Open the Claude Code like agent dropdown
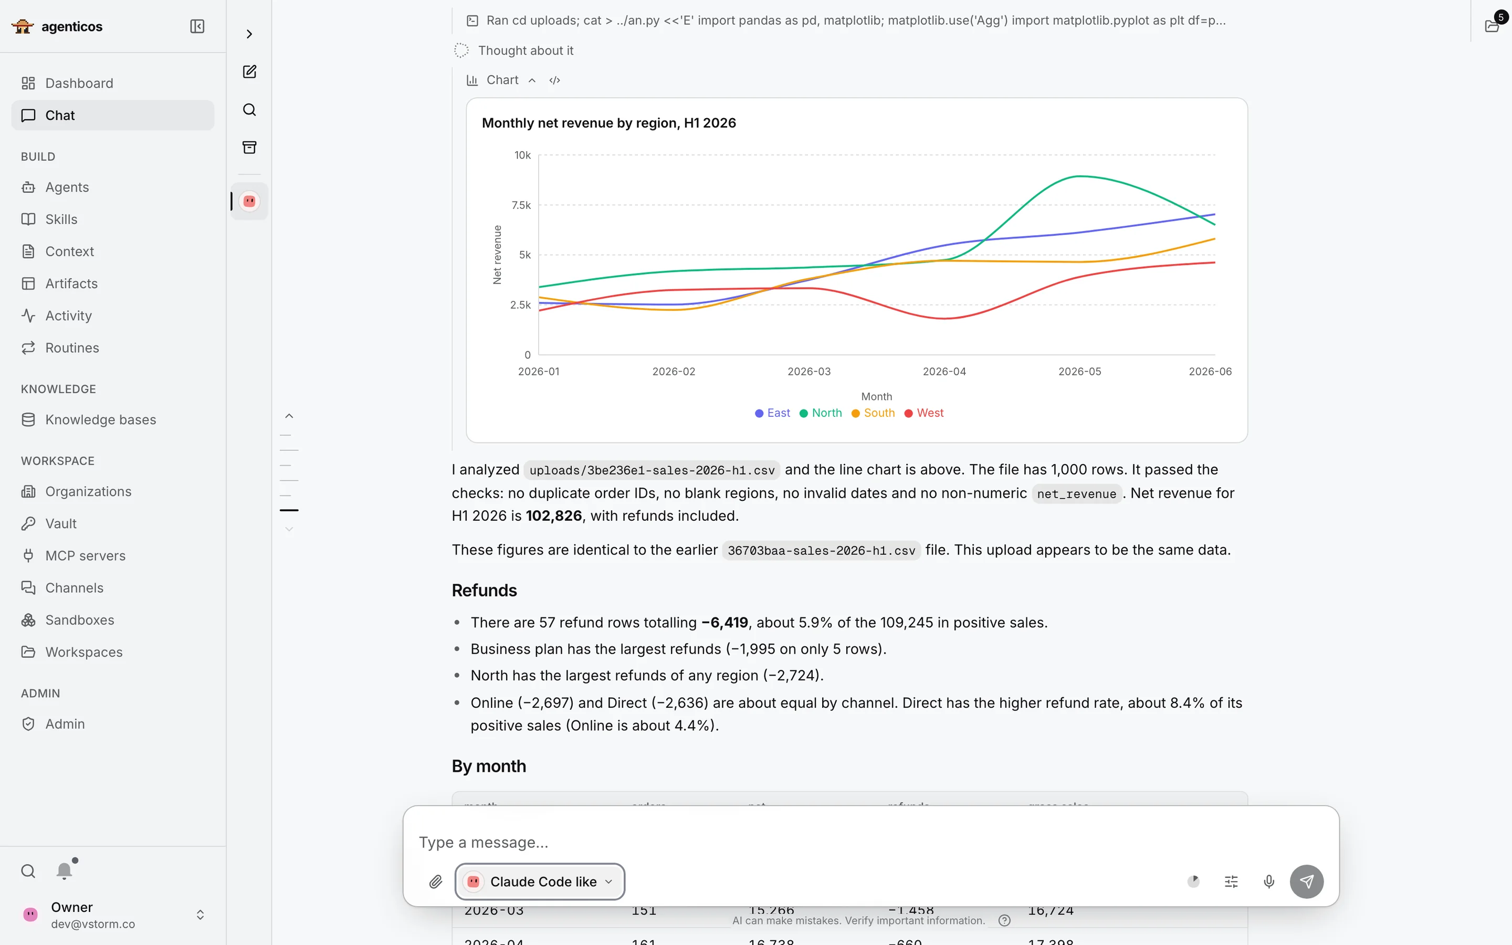The width and height of the screenshot is (1512, 945). [x=540, y=881]
